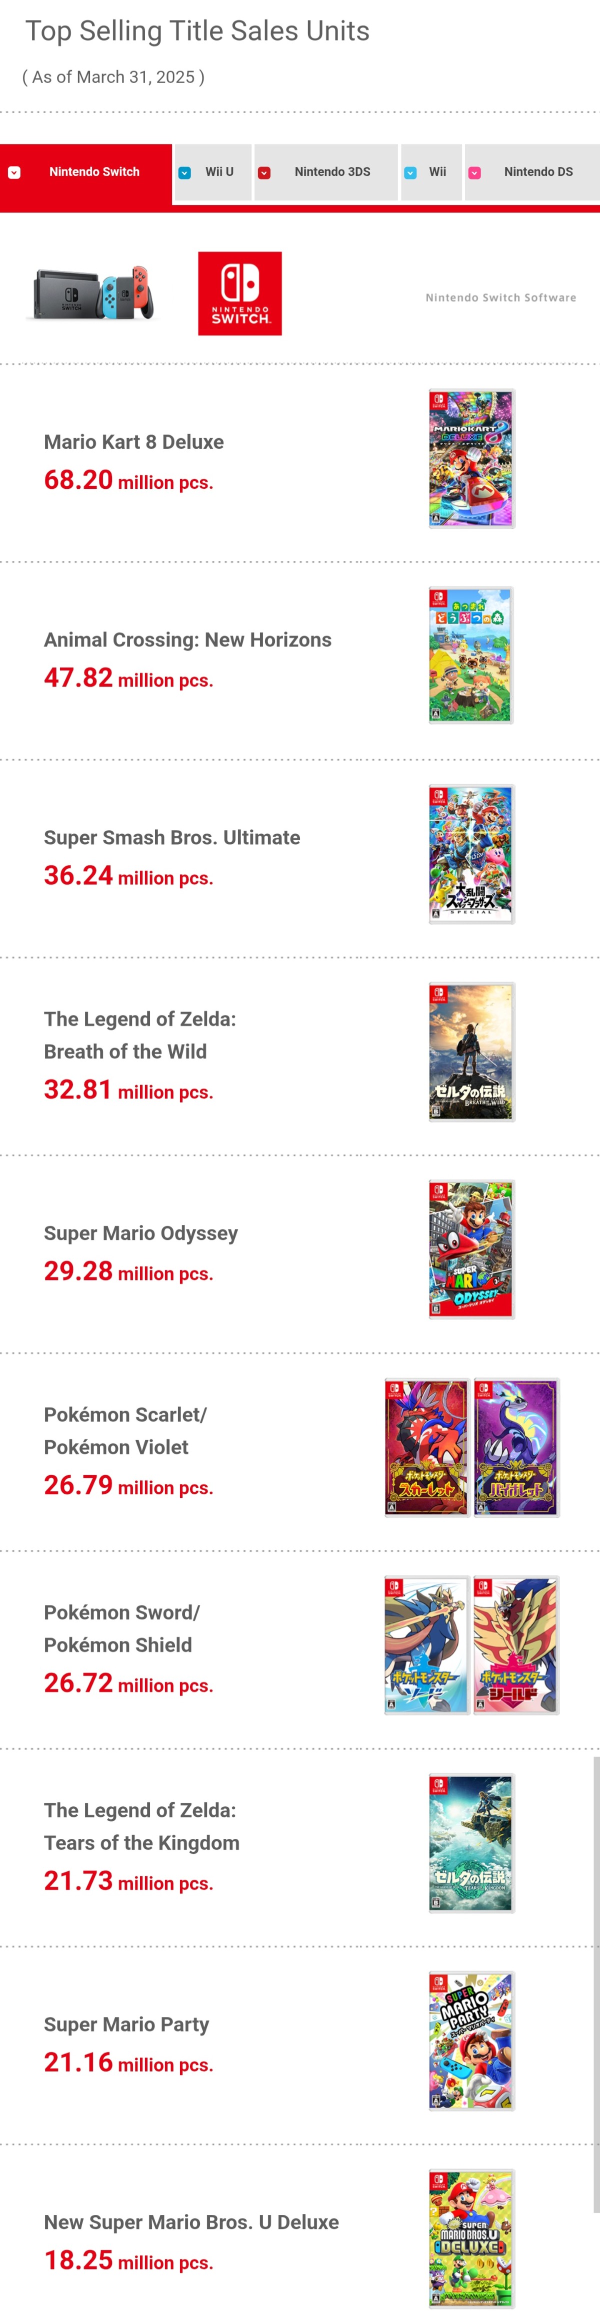Select the Nintendo DS tab
Viewport: 600px width, 2320px height.
point(538,172)
